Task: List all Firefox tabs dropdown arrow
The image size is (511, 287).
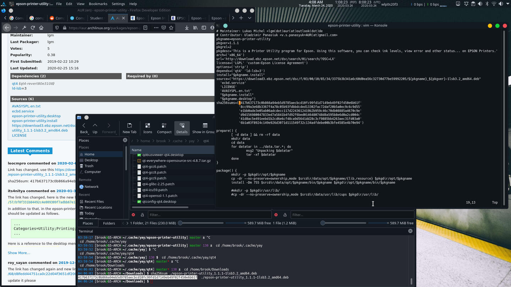Action: coord(249,18)
